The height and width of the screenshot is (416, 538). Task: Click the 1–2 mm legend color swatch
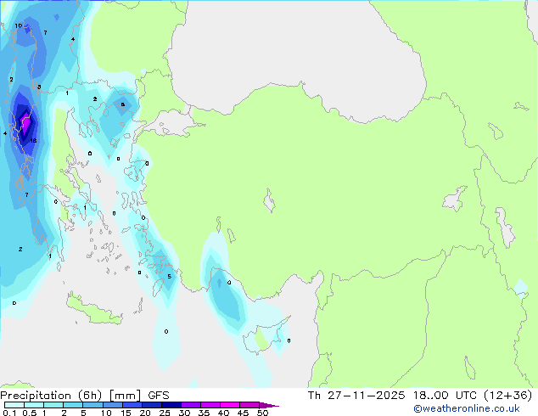point(53,405)
